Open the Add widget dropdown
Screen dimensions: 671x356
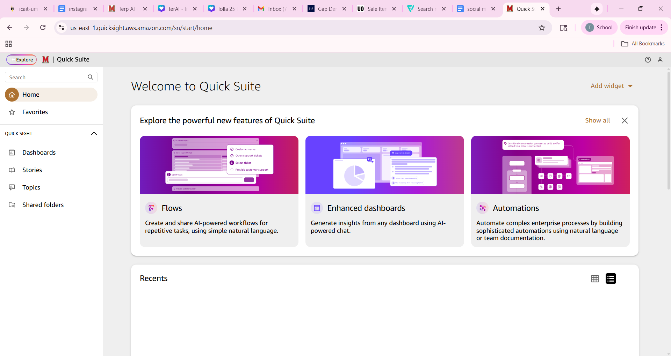coord(611,86)
